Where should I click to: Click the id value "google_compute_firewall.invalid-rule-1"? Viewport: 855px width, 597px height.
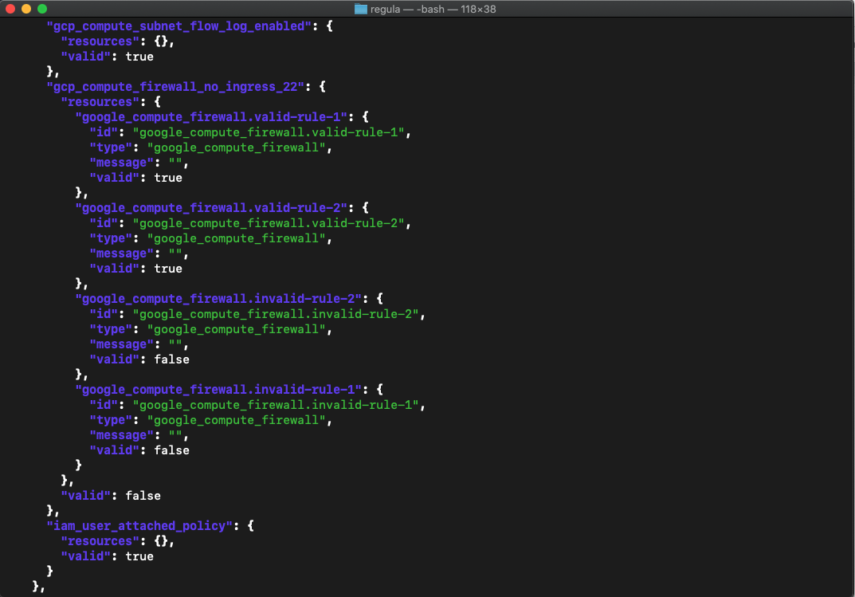[276, 405]
